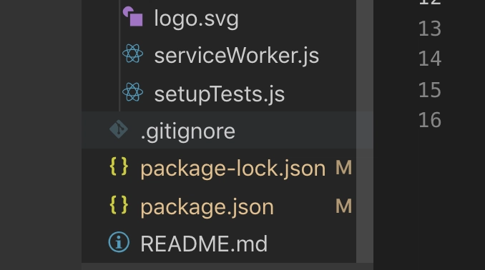The width and height of the screenshot is (485, 270).
Task: Select the .gitignore file
Action: [219, 130]
